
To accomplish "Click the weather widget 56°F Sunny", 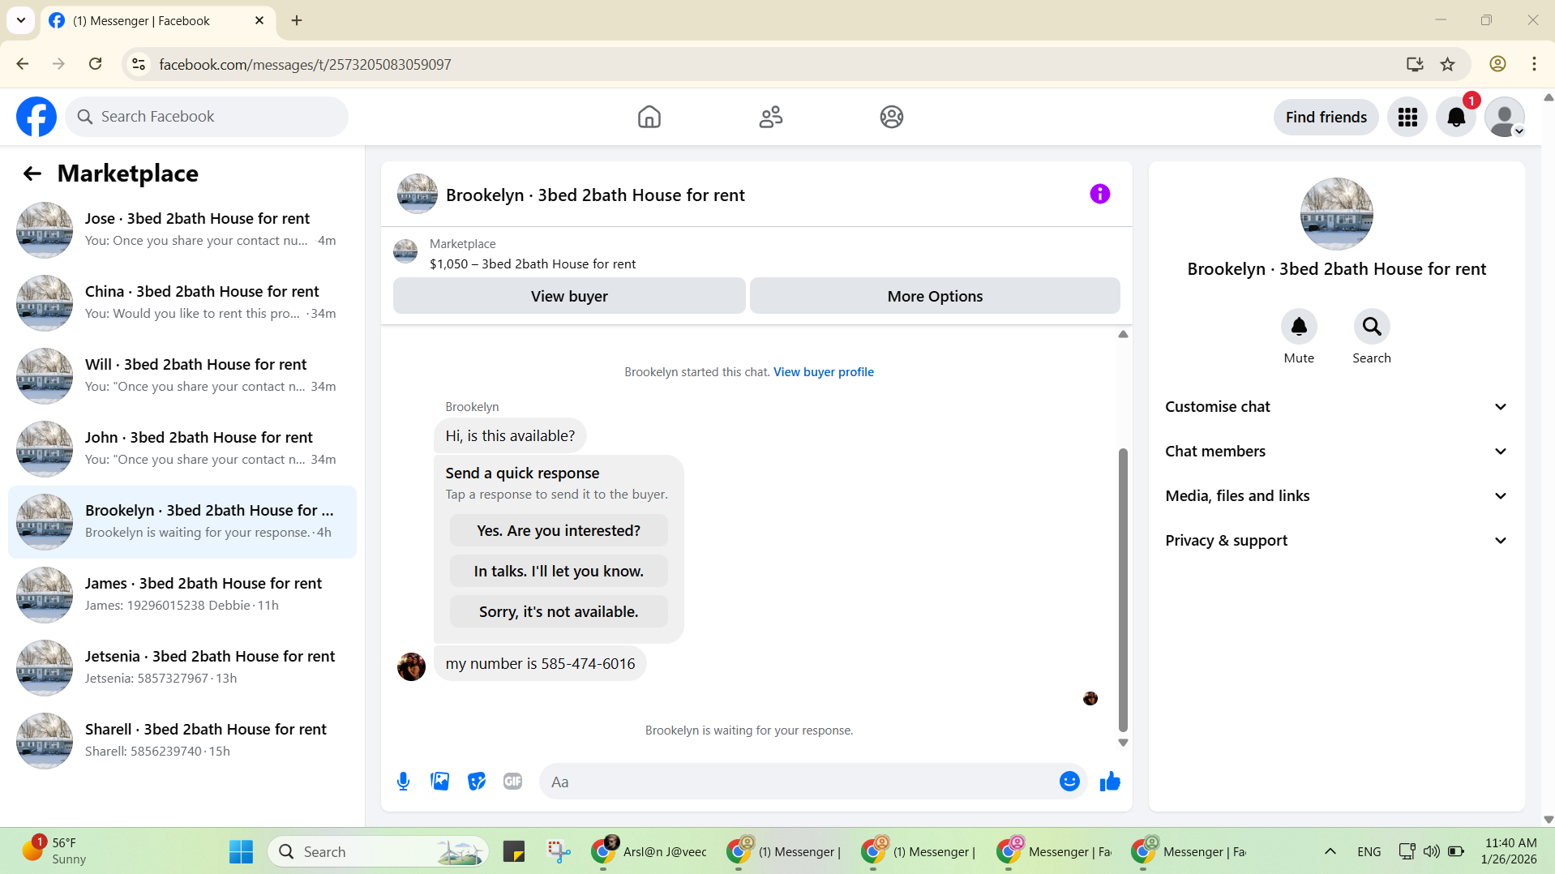I will (x=54, y=851).
